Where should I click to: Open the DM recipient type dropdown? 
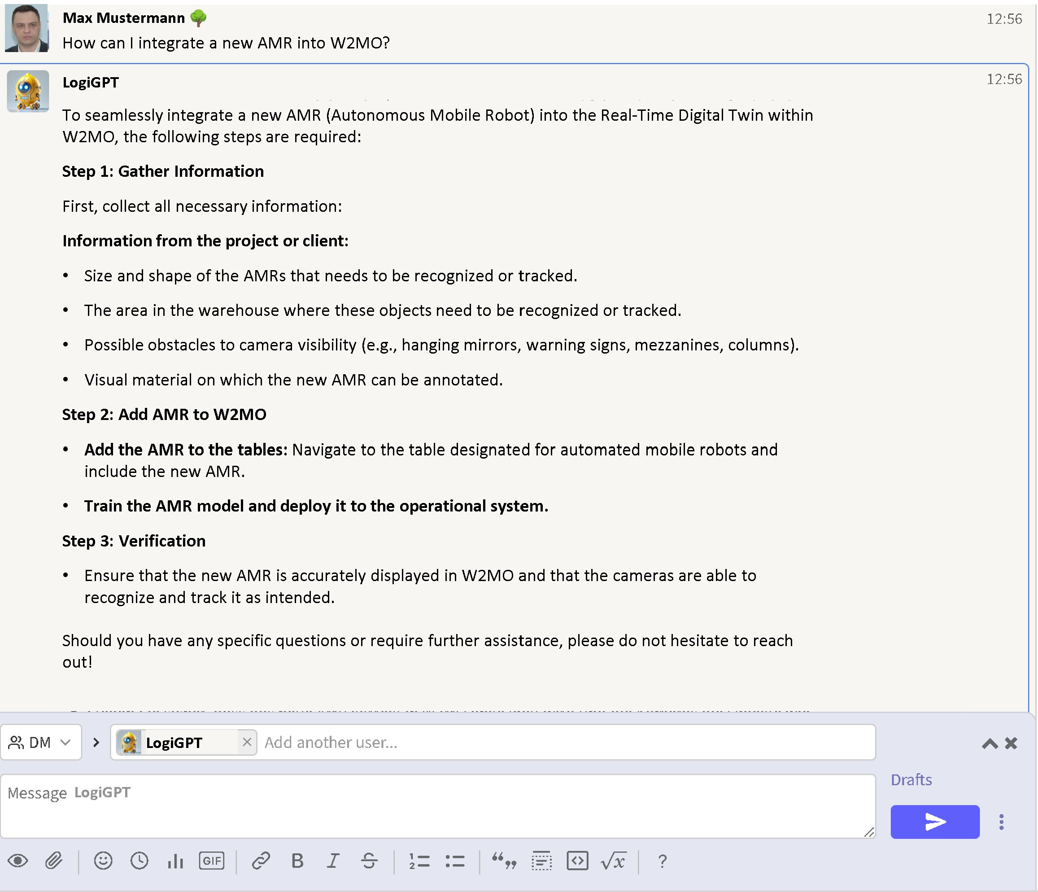coord(40,742)
